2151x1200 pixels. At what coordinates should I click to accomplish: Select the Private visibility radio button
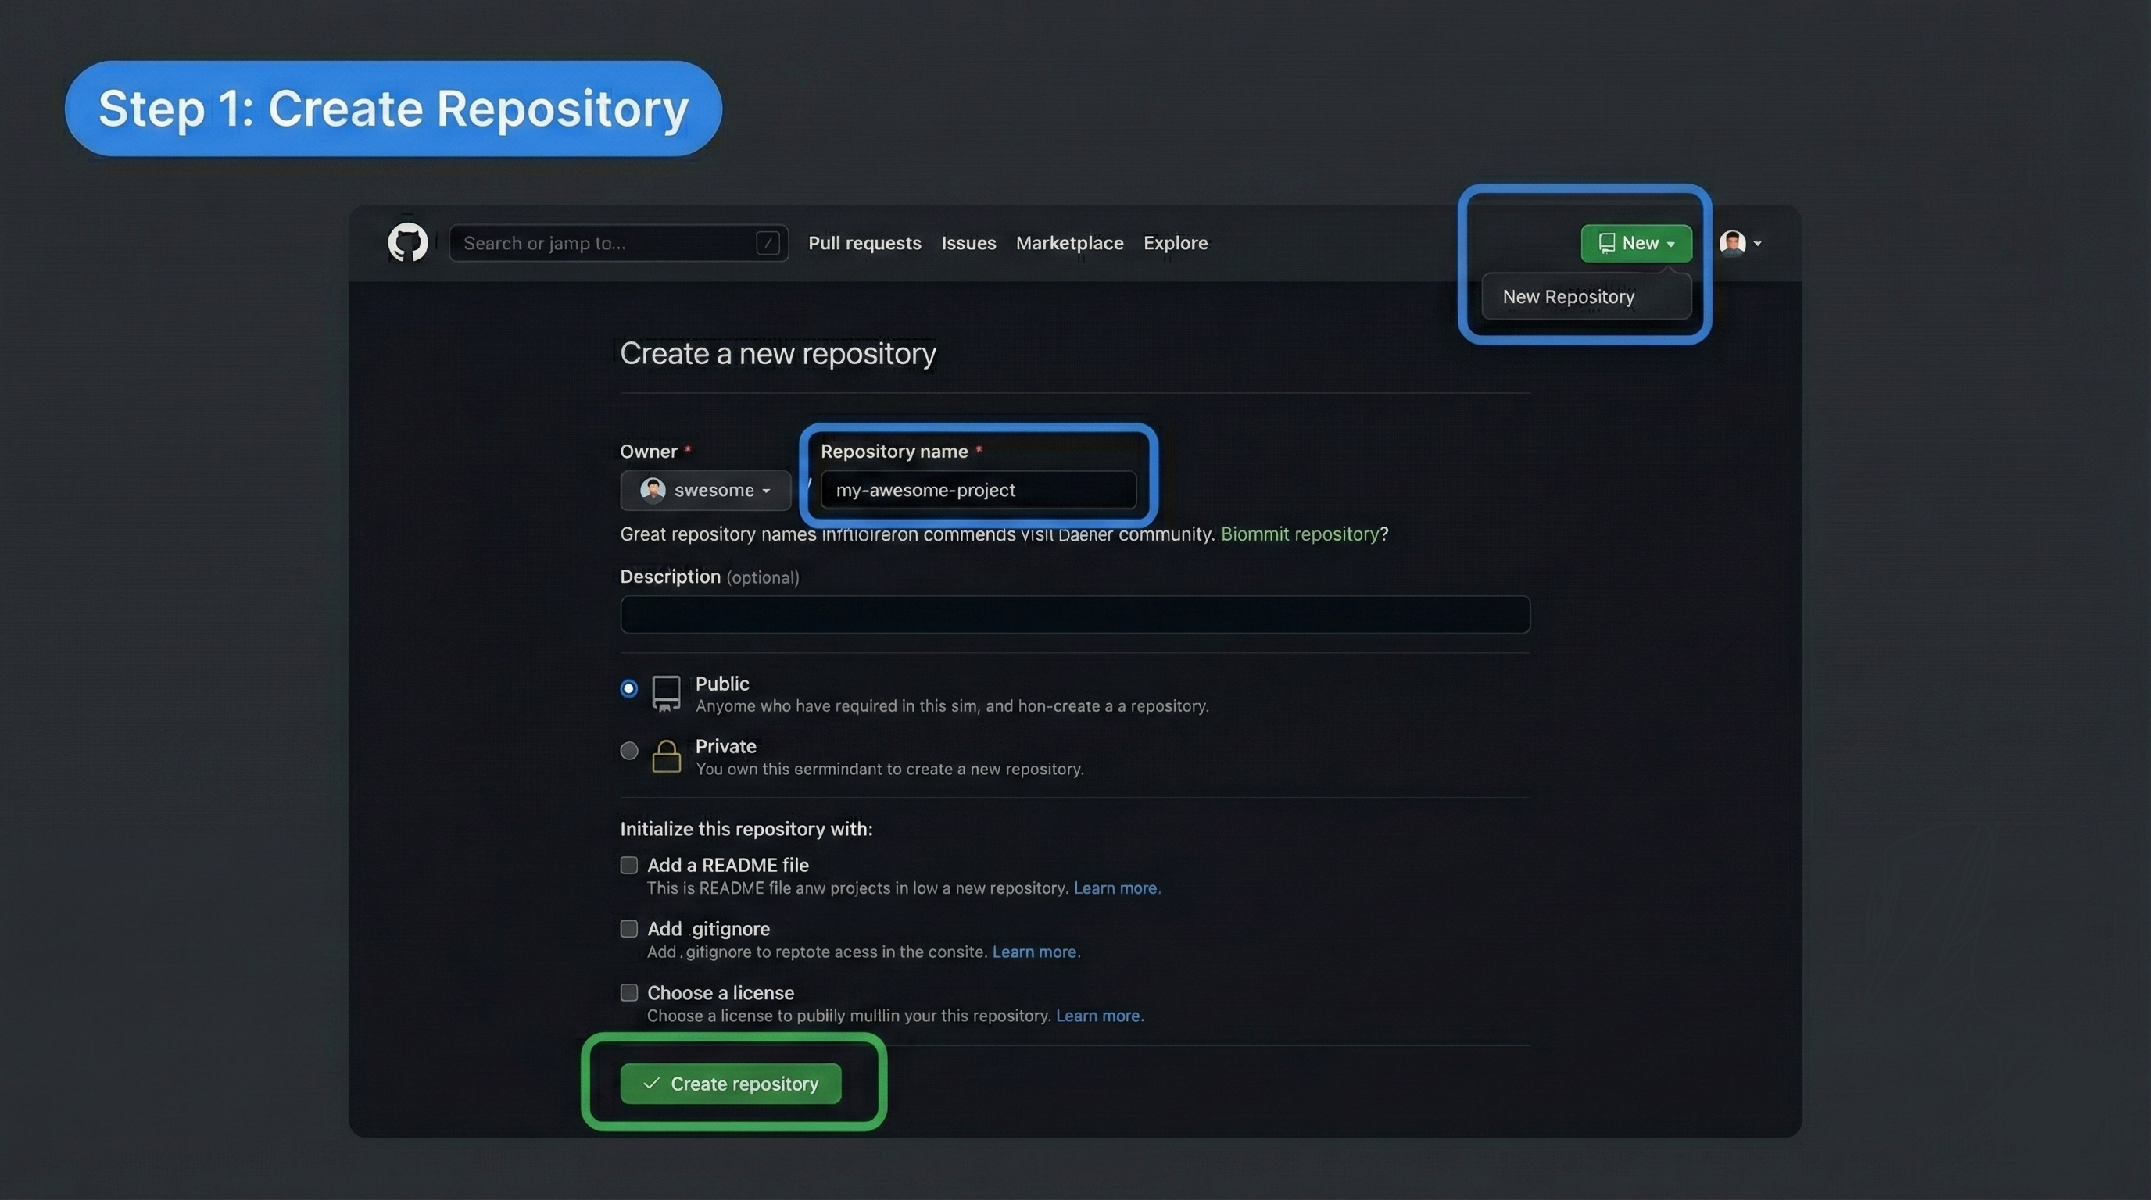coord(628,750)
